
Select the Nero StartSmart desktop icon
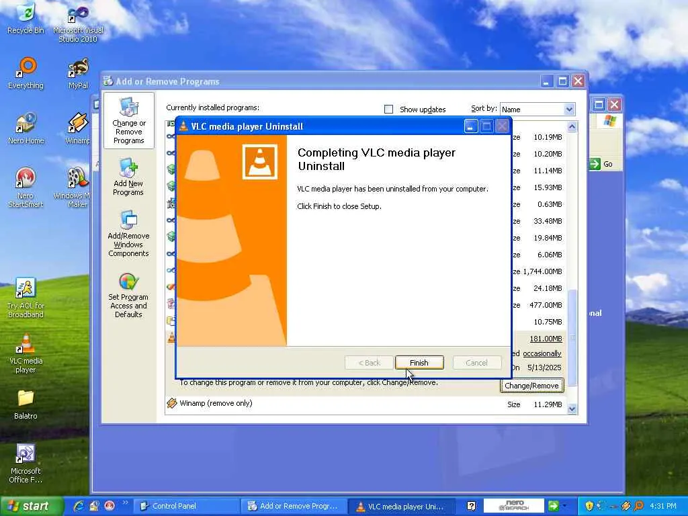pyautogui.click(x=26, y=187)
